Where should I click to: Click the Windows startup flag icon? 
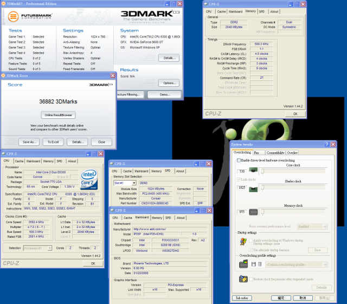[243, 241]
